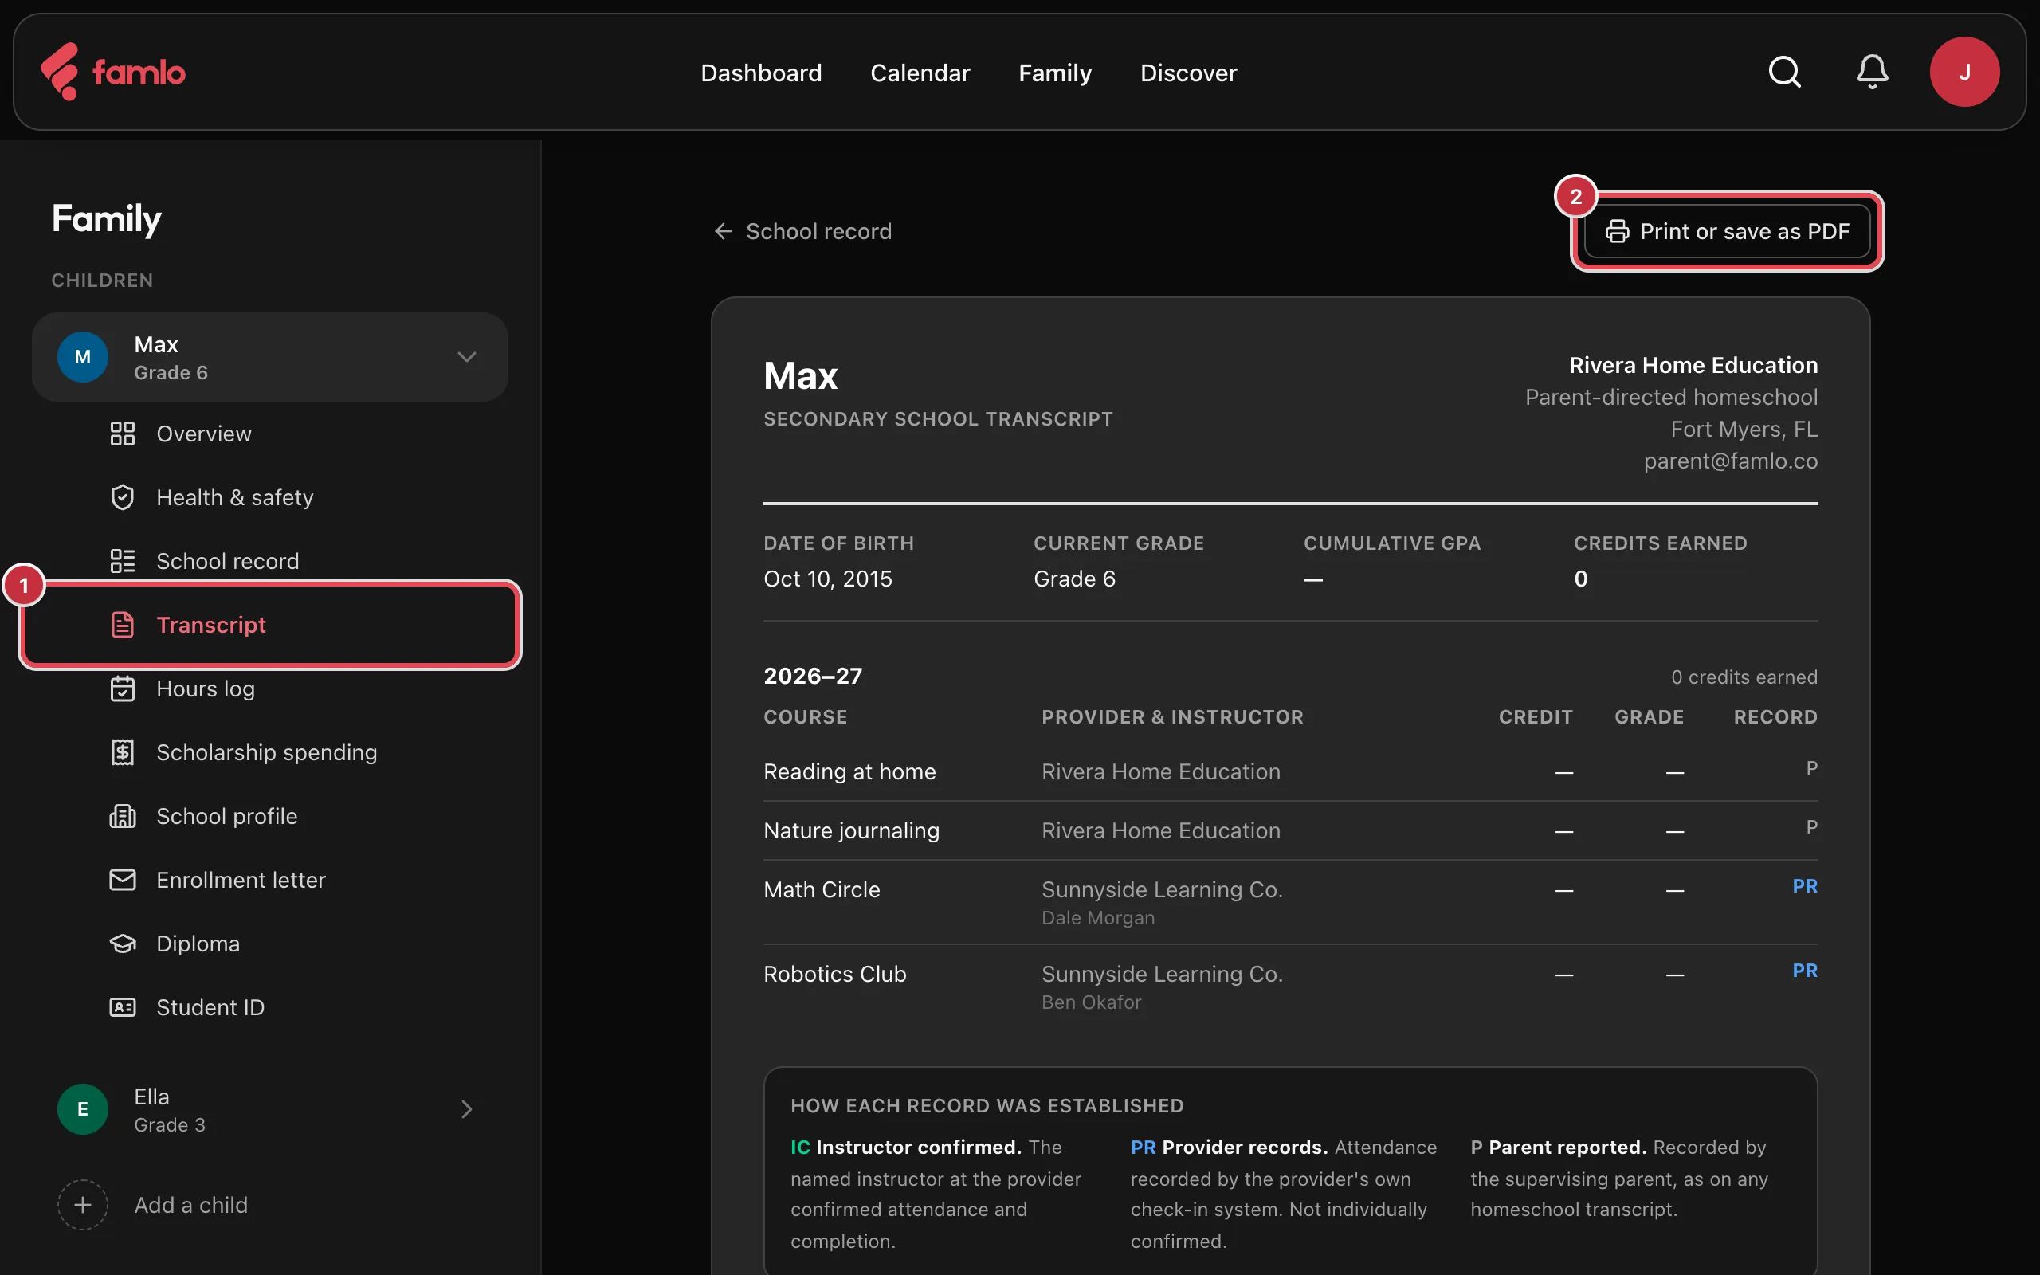The height and width of the screenshot is (1275, 2040).
Task: Go back via School record link
Action: (802, 231)
